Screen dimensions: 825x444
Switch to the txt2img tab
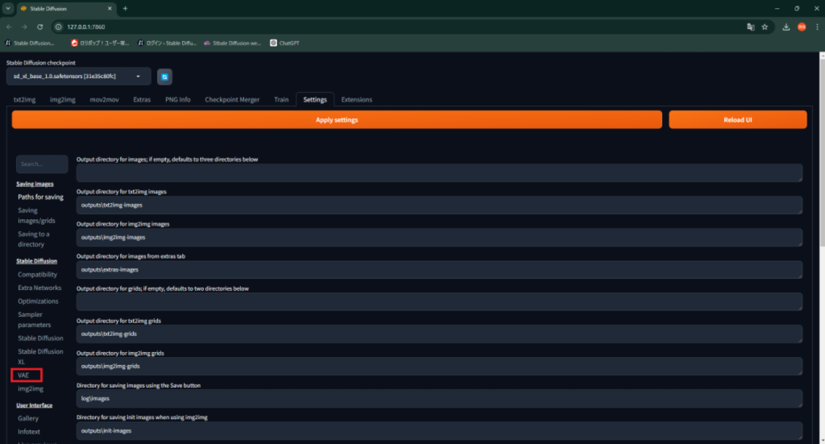(27, 100)
